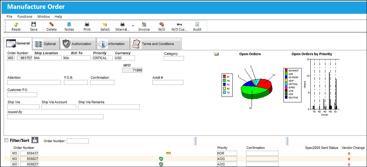This screenshot has width=367, height=167.
Task: Click the AOG priority cell for 658827
Action: (x=227, y=159)
